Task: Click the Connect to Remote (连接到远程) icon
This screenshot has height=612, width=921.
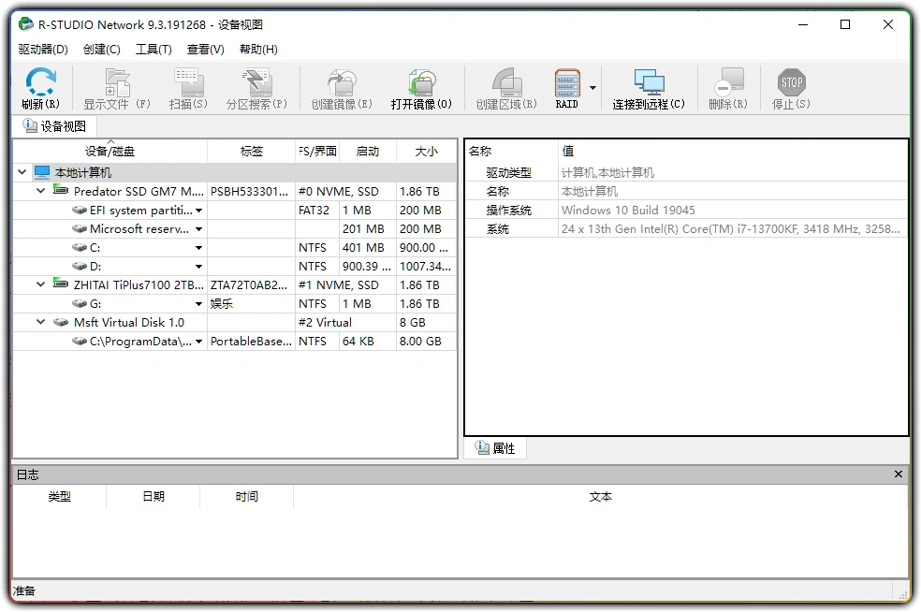Action: coord(649,82)
